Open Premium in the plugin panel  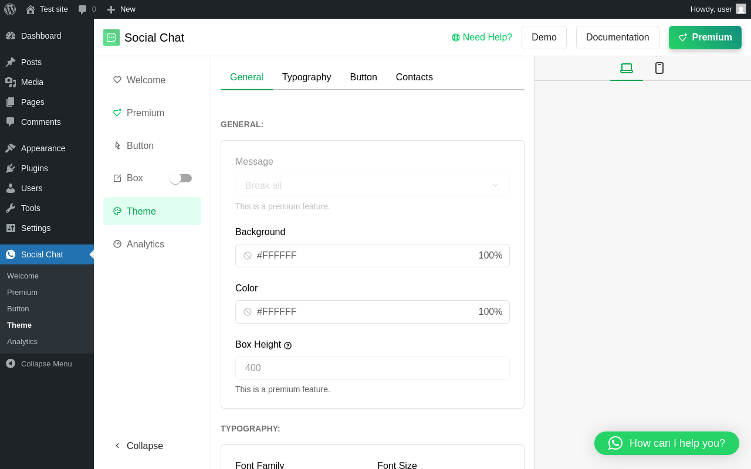point(152,113)
